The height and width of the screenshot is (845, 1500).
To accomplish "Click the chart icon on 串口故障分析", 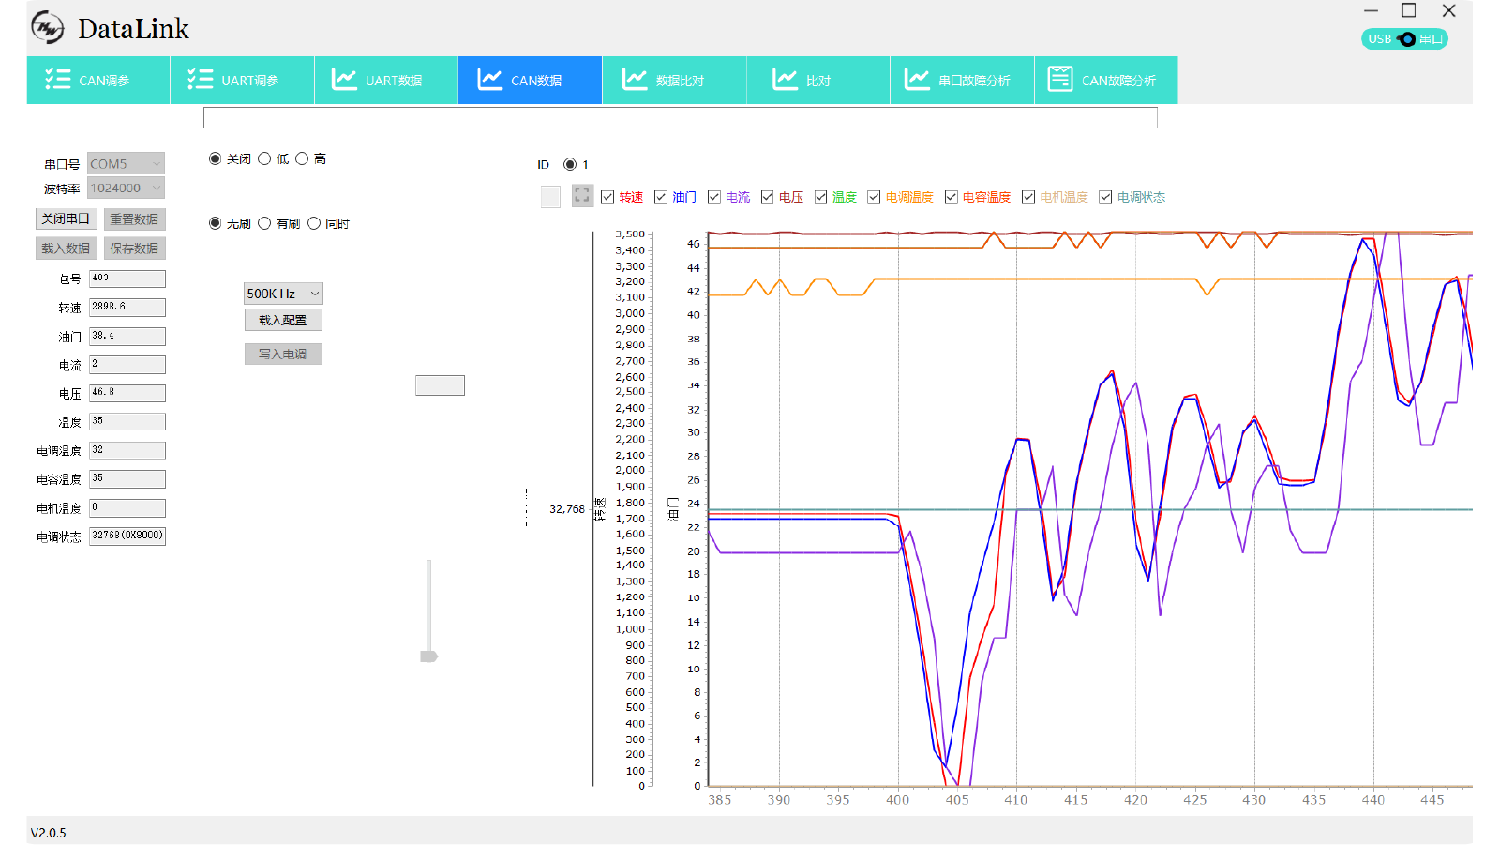I will point(917,80).
